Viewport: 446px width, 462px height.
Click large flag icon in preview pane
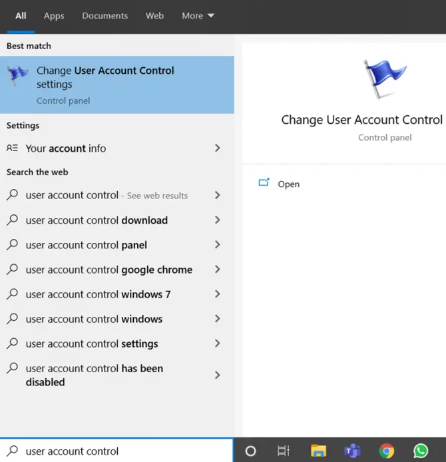point(385,79)
